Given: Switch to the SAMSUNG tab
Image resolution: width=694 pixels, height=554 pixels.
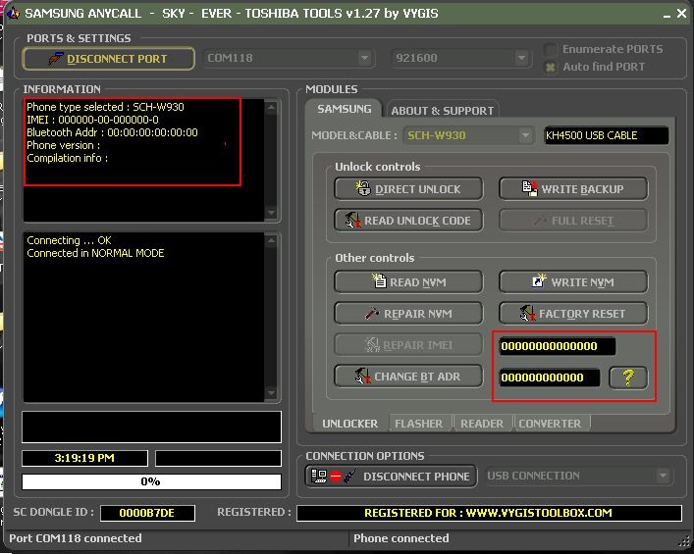Looking at the screenshot, I should [x=344, y=109].
